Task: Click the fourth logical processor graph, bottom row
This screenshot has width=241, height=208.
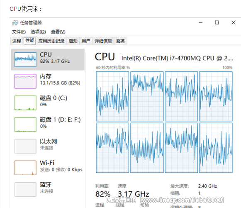Action: (x=216, y=148)
